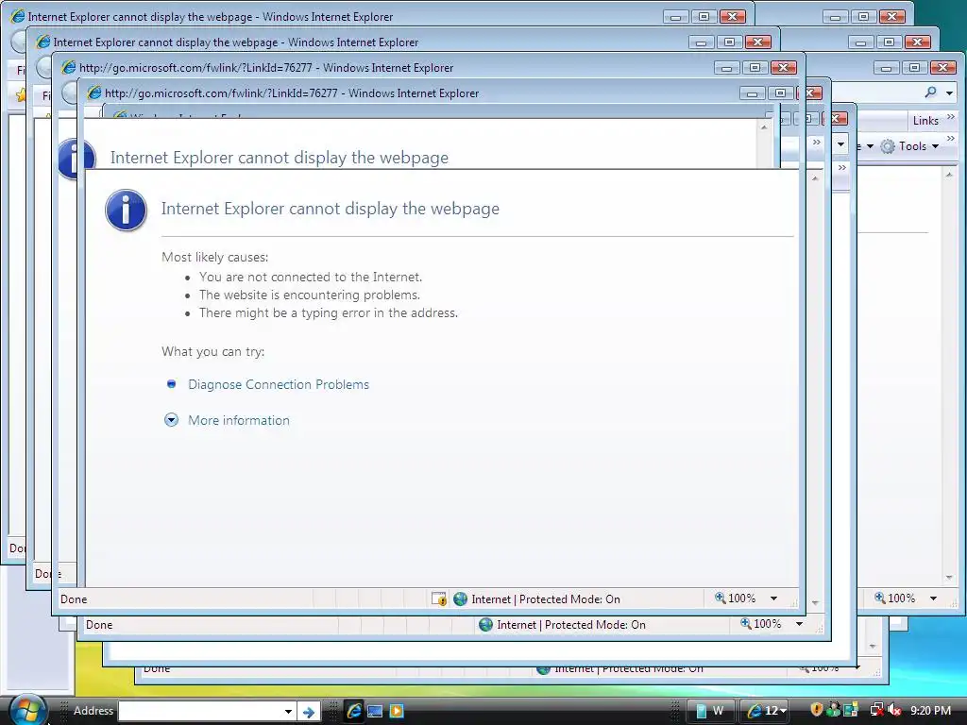Click globe icon beside pop-up blocked status icon
Screen dimensions: 967x725
pos(460,599)
